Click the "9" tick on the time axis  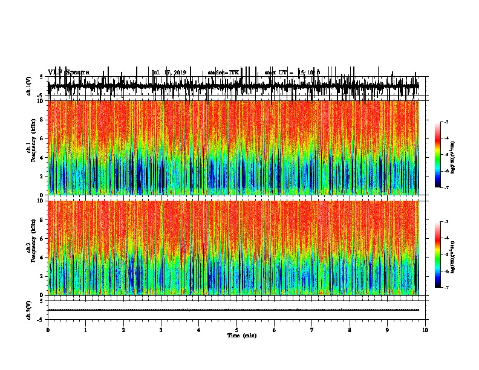[388, 330]
